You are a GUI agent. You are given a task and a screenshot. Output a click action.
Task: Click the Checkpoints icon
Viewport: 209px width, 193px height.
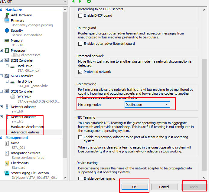7,163
